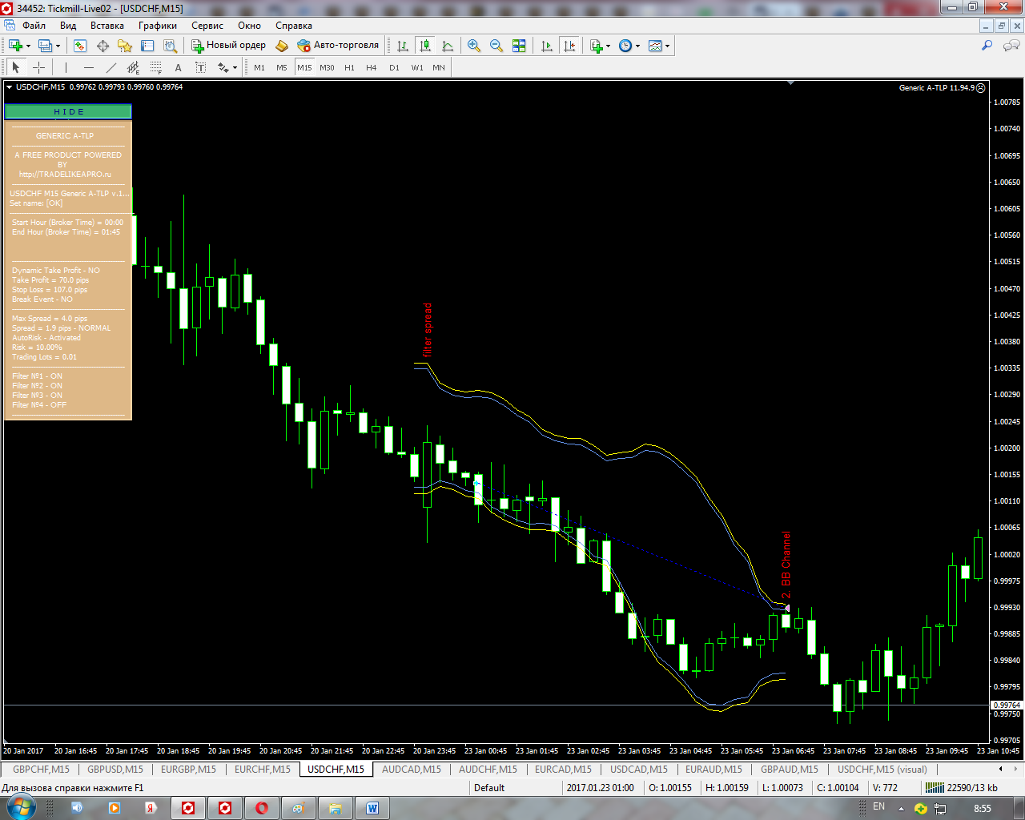Switch timeframe to H1
The width and height of the screenshot is (1025, 820).
point(349,67)
